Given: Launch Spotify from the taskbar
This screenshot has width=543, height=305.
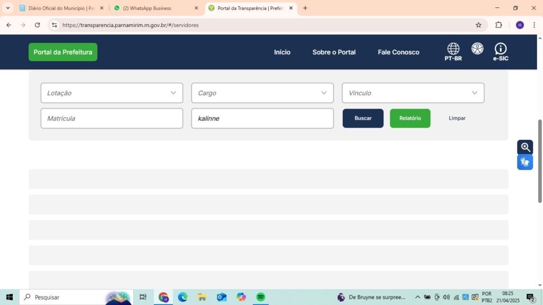Looking at the screenshot, I should click(x=260, y=297).
